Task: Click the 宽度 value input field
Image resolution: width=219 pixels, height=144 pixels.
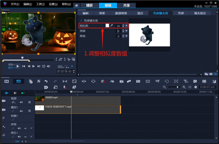Action: [119, 31]
